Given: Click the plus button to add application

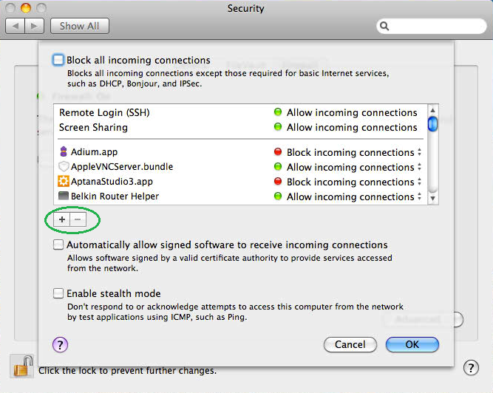Looking at the screenshot, I should click(62, 220).
